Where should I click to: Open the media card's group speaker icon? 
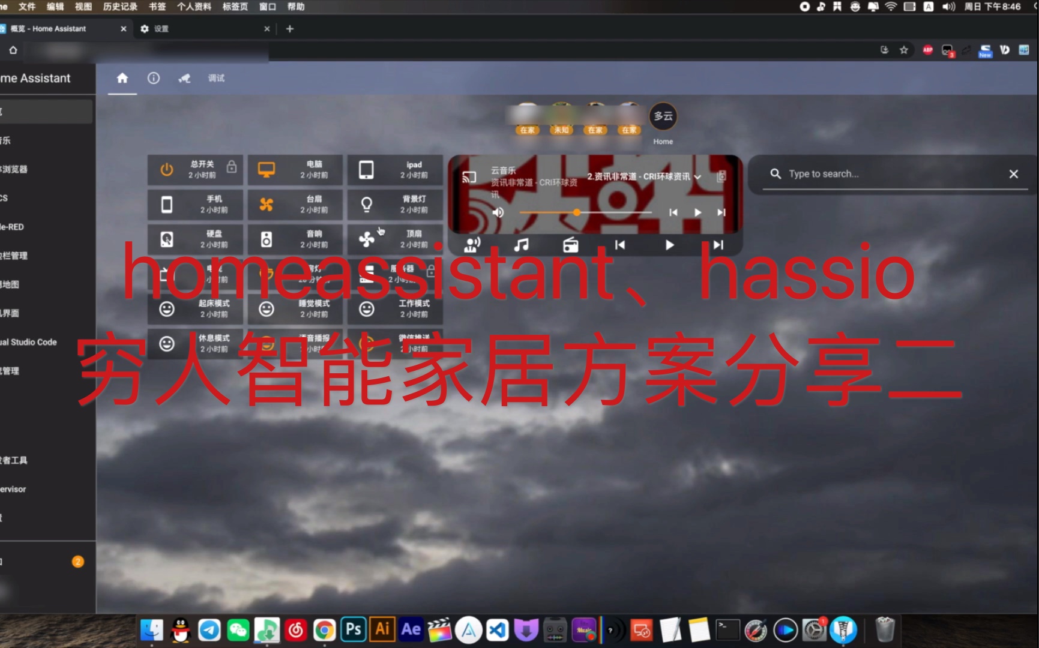[721, 176]
